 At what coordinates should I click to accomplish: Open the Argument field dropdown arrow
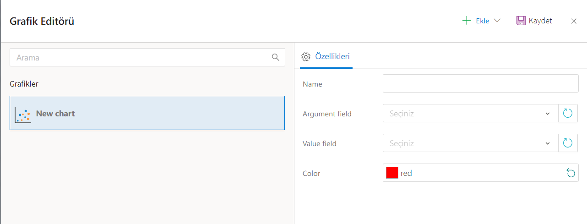(x=548, y=114)
